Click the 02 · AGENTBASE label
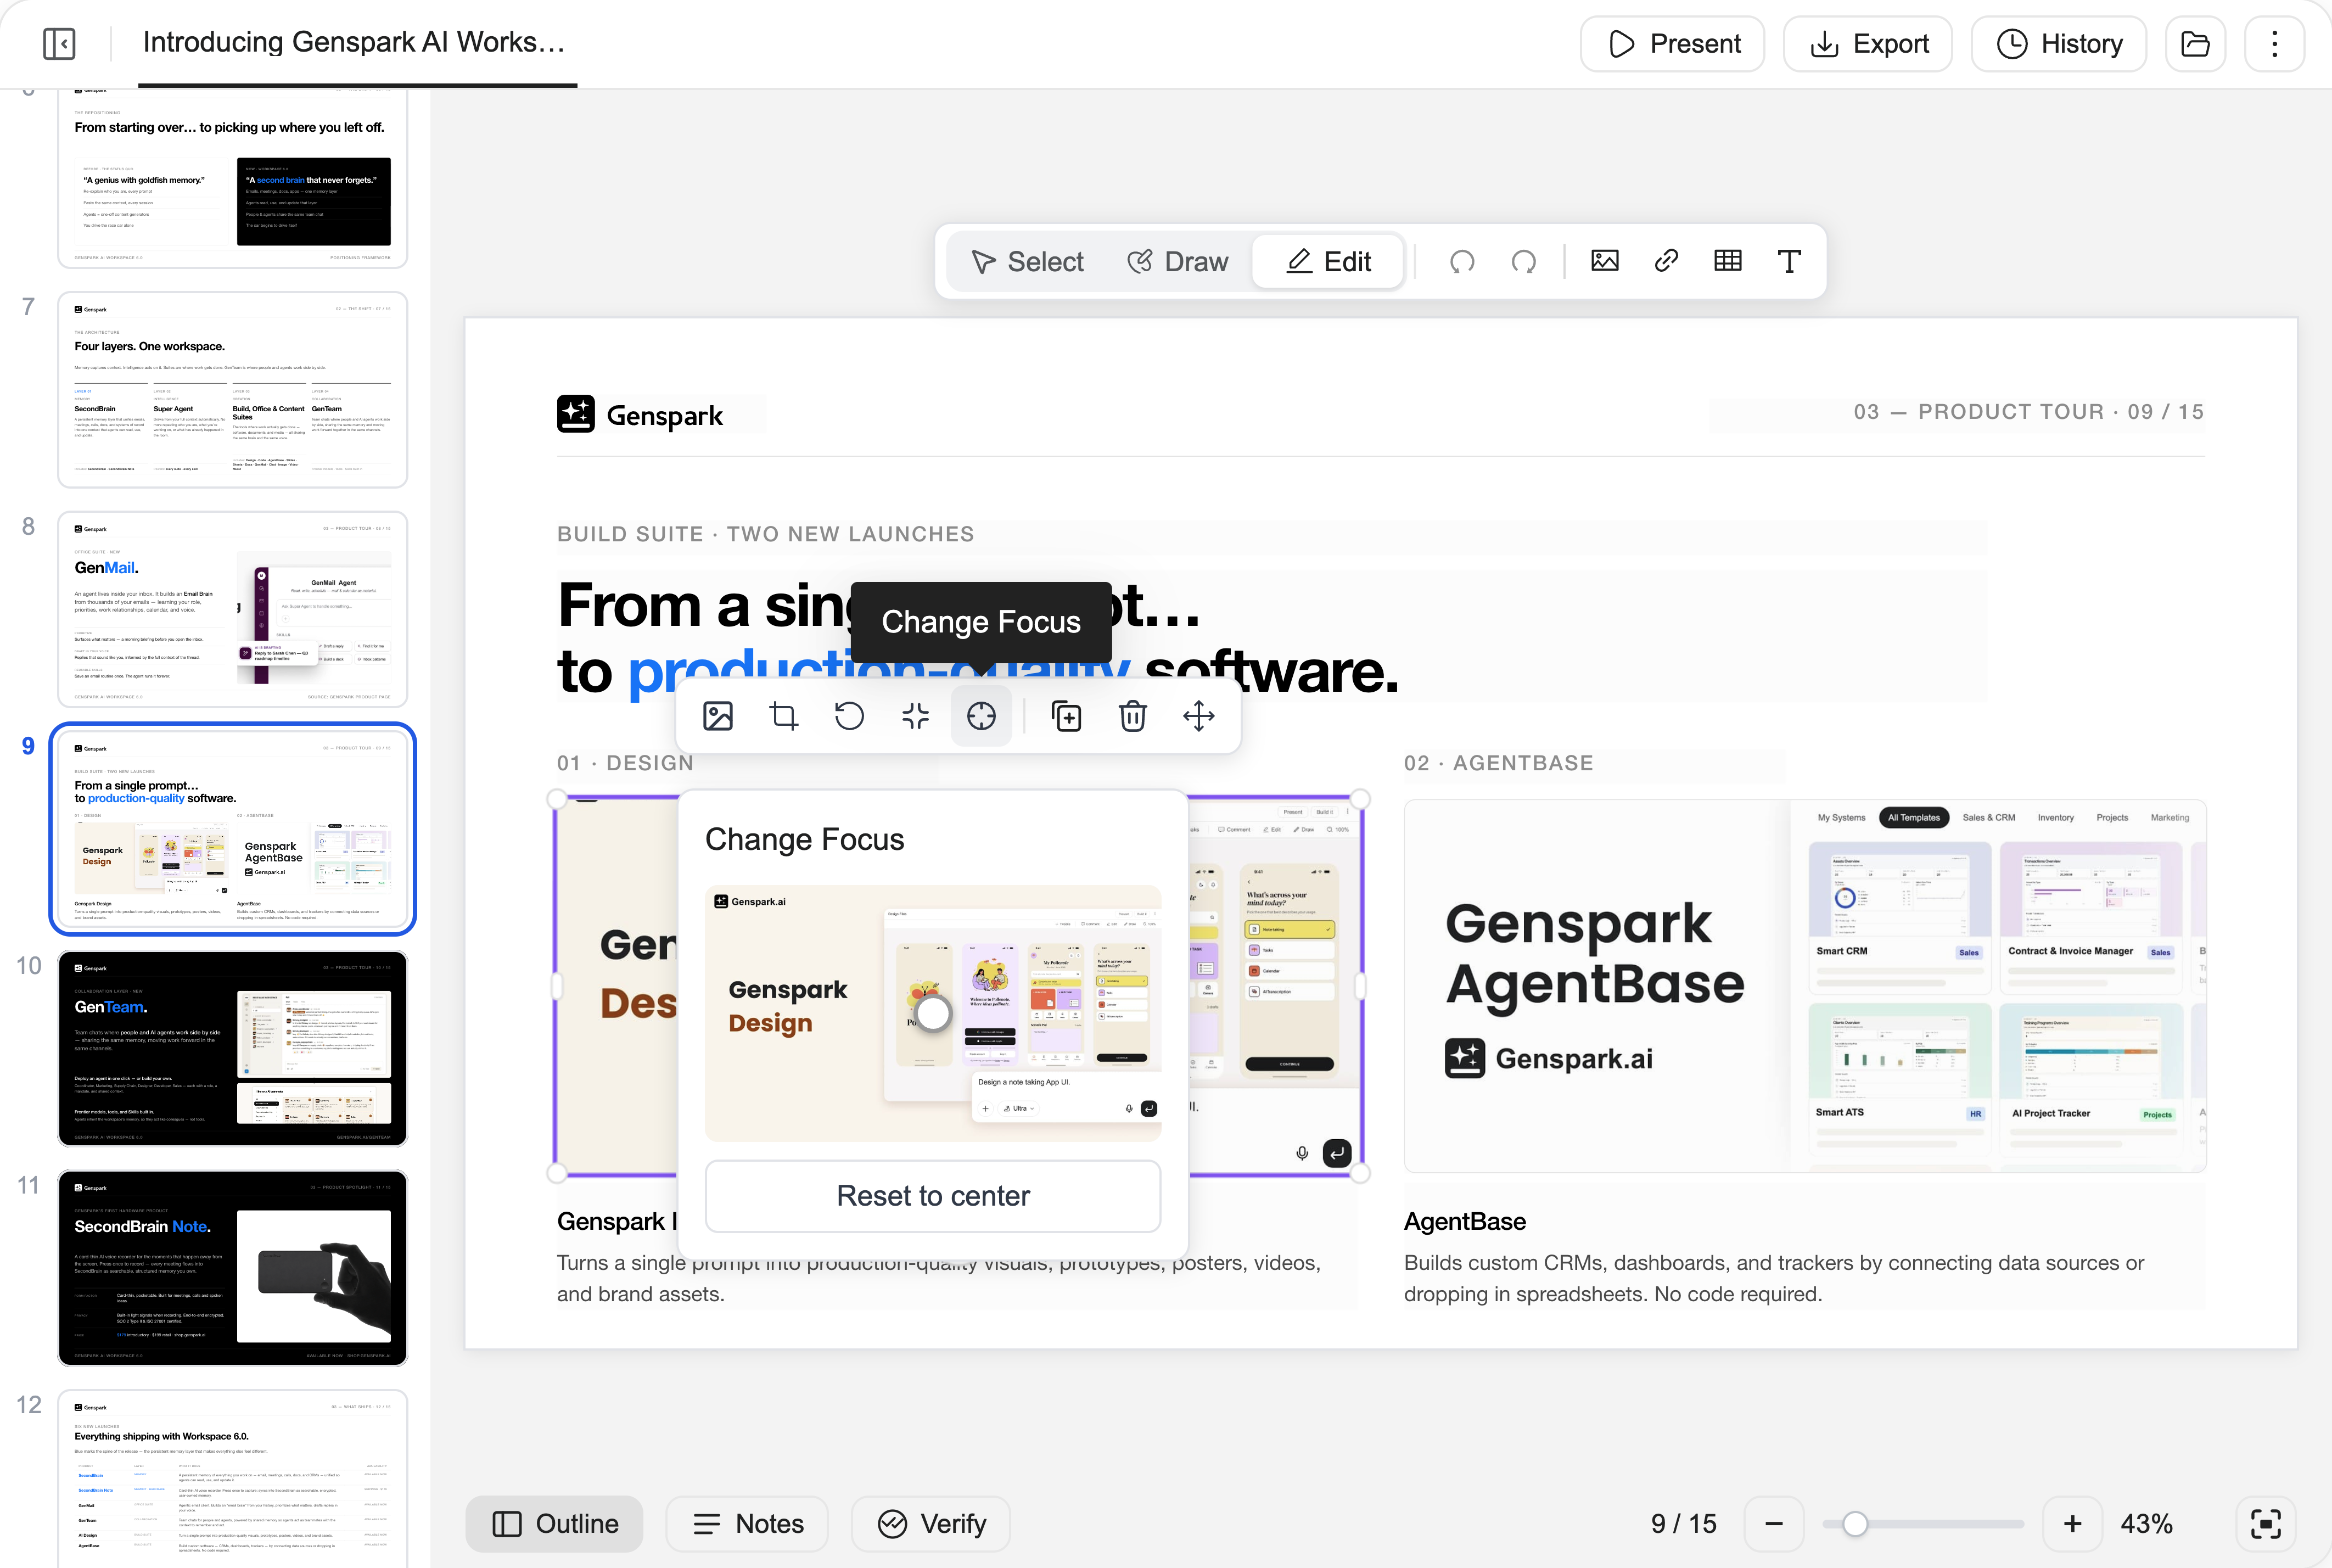Viewport: 2332px width, 1568px height. pos(1498,763)
